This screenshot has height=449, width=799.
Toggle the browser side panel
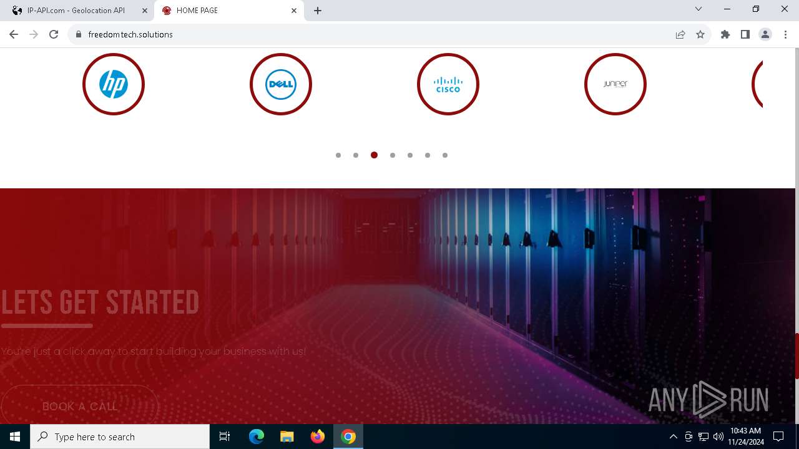pyautogui.click(x=745, y=34)
